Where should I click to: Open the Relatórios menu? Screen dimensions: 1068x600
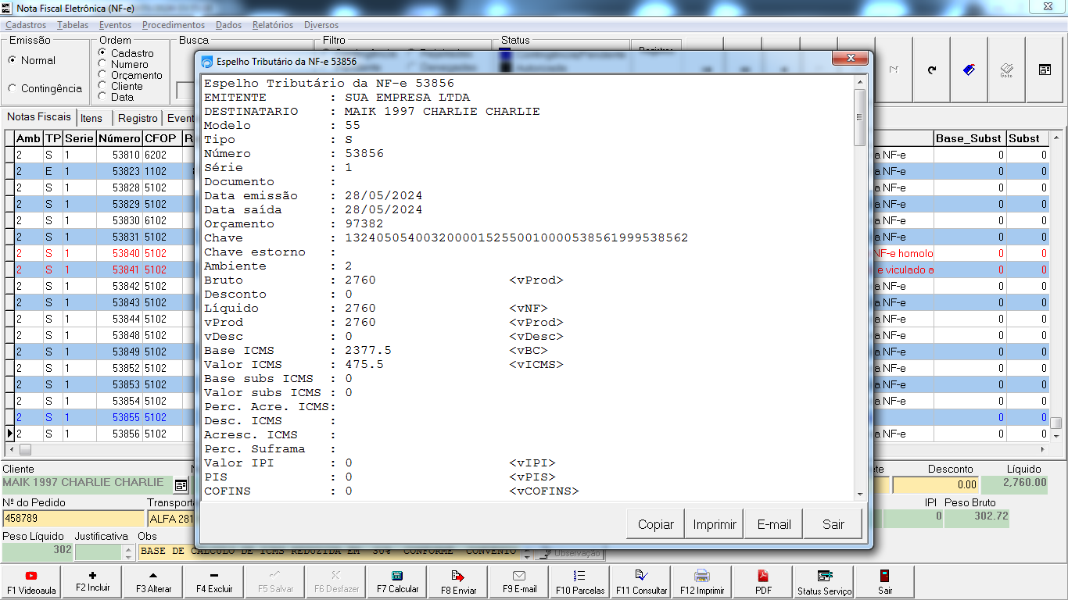pos(272,25)
